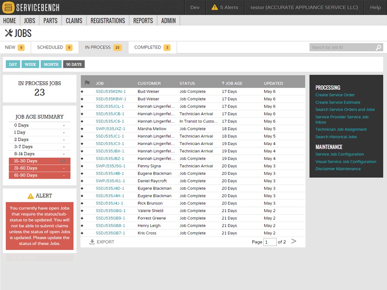Click the Search by Job ID field
Viewport: 387px width, 290px height.
pos(342,47)
